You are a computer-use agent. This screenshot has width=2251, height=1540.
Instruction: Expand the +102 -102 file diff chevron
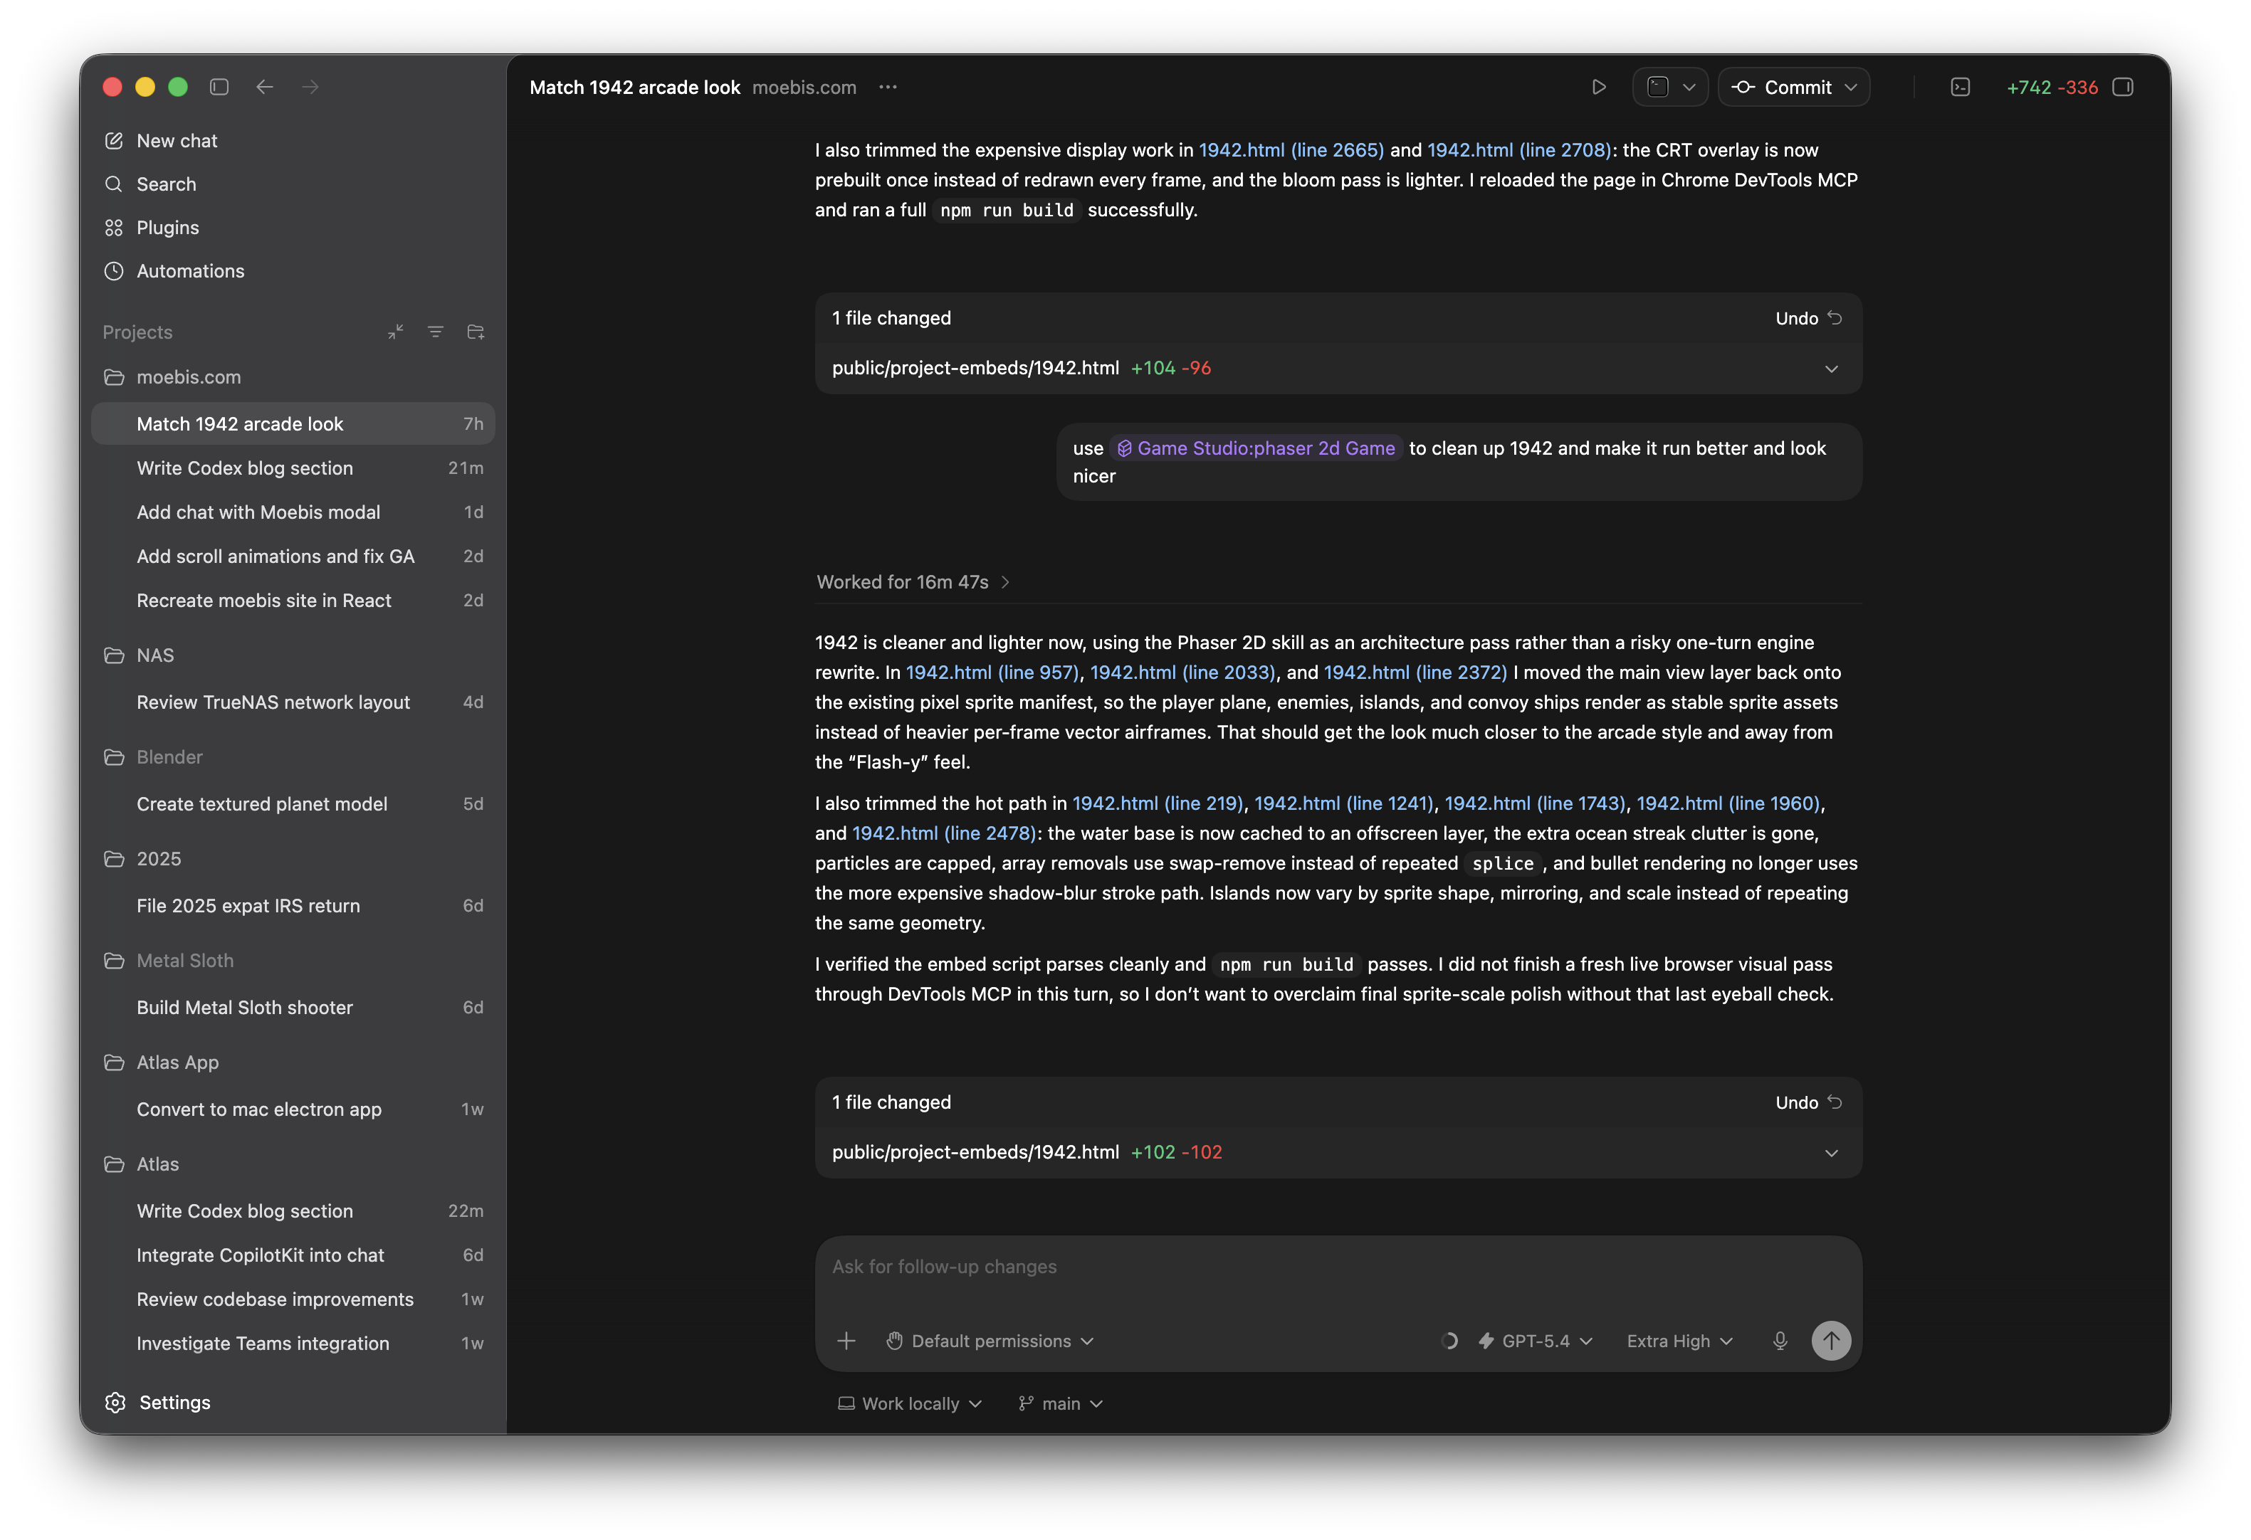[x=1831, y=1154]
